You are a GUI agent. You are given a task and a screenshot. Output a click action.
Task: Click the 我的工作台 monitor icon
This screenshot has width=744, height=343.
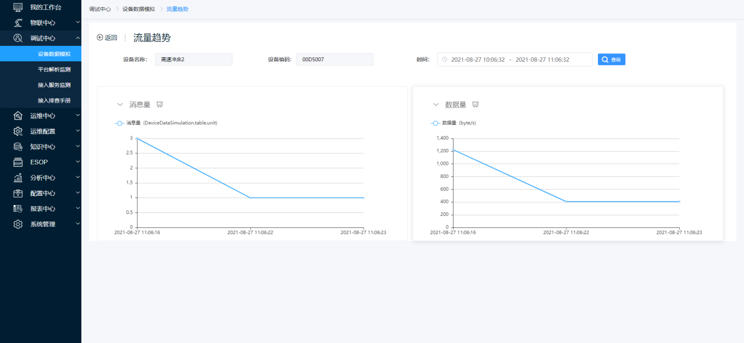18,7
